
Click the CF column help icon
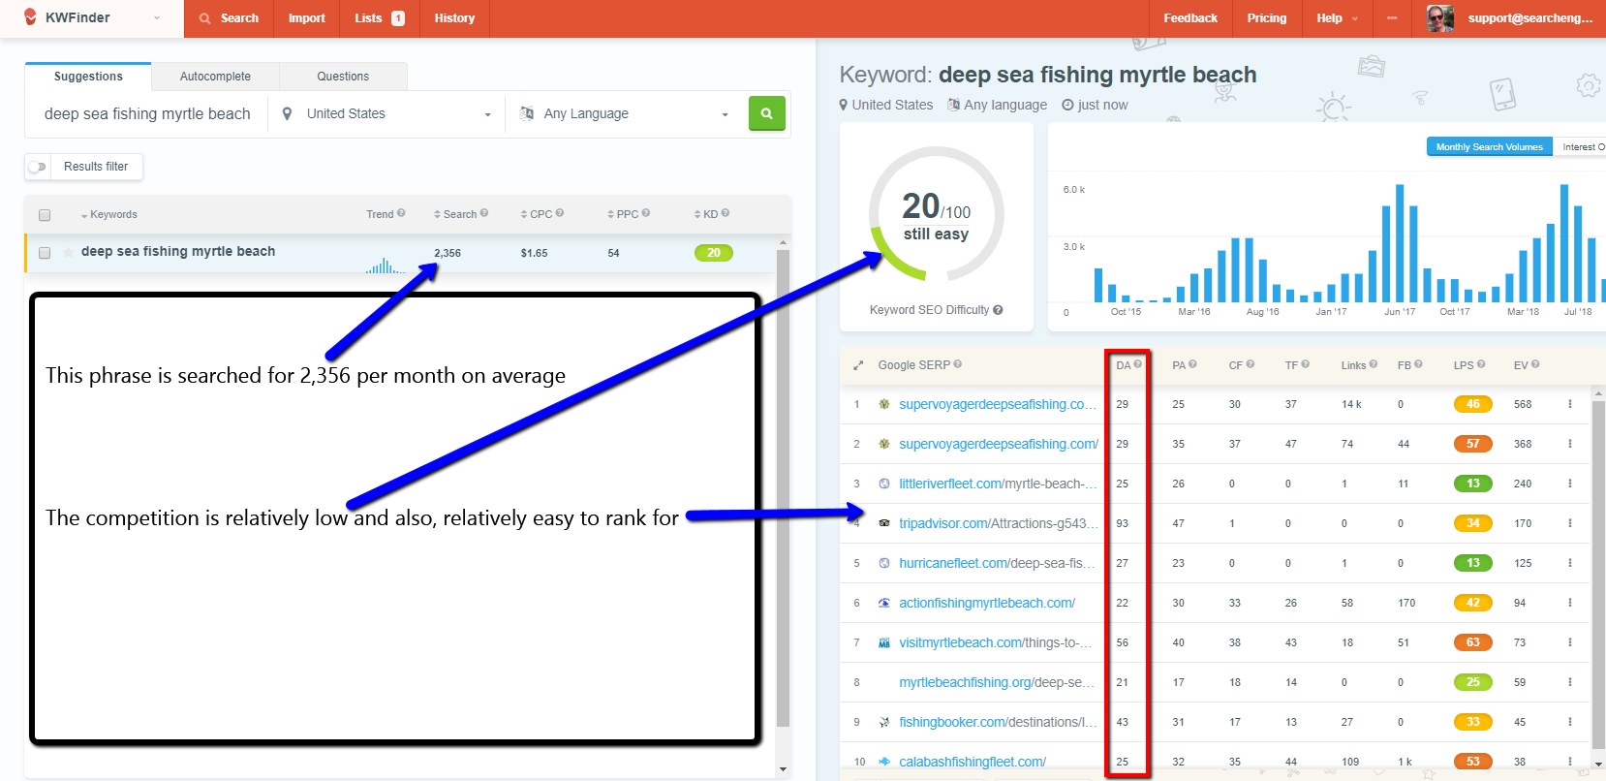1251,364
